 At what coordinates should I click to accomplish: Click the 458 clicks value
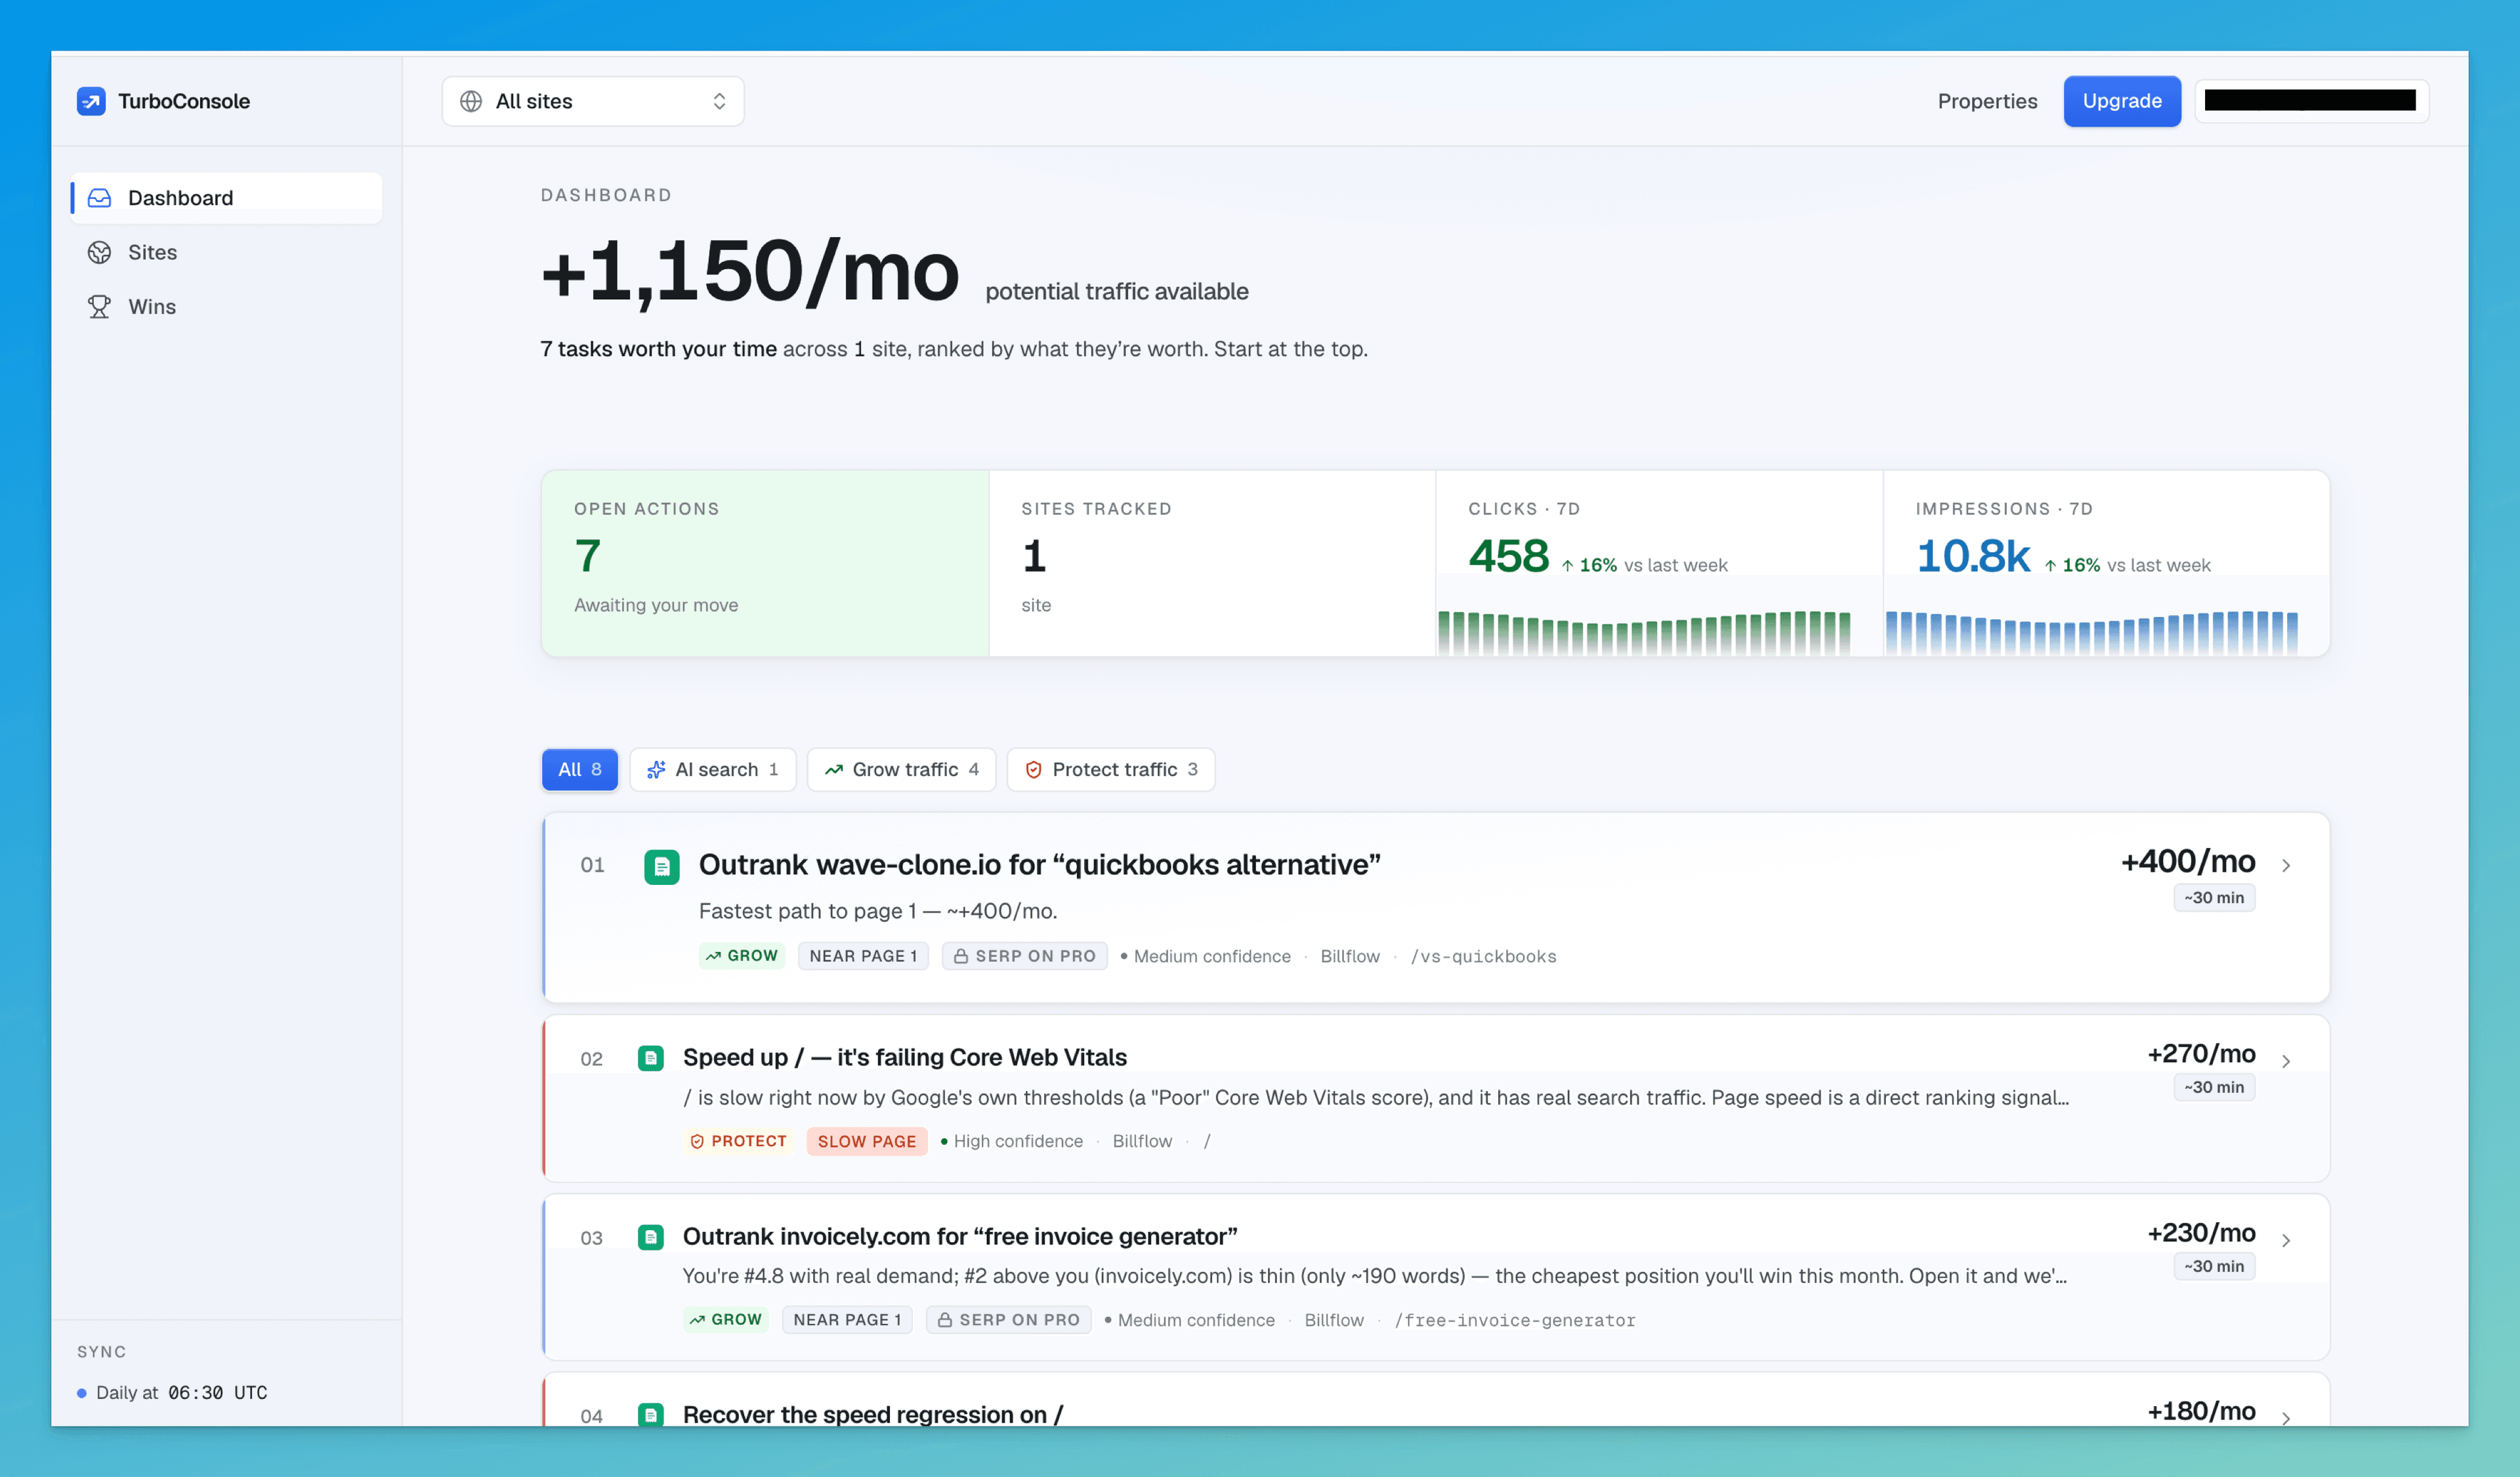1508,556
